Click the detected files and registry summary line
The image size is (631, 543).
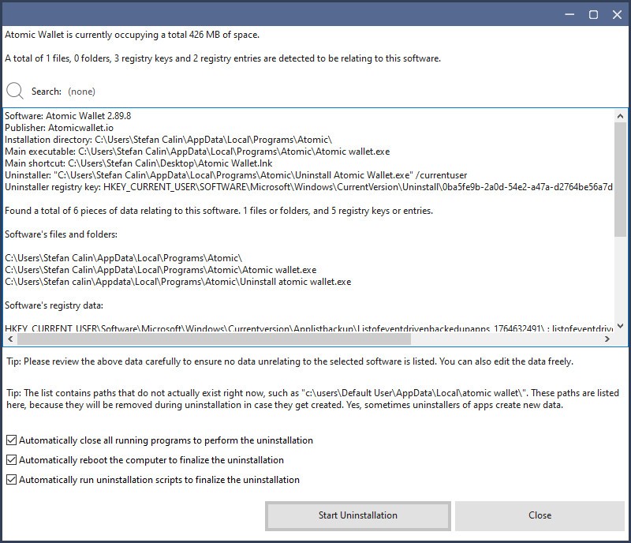pyautogui.click(x=223, y=58)
